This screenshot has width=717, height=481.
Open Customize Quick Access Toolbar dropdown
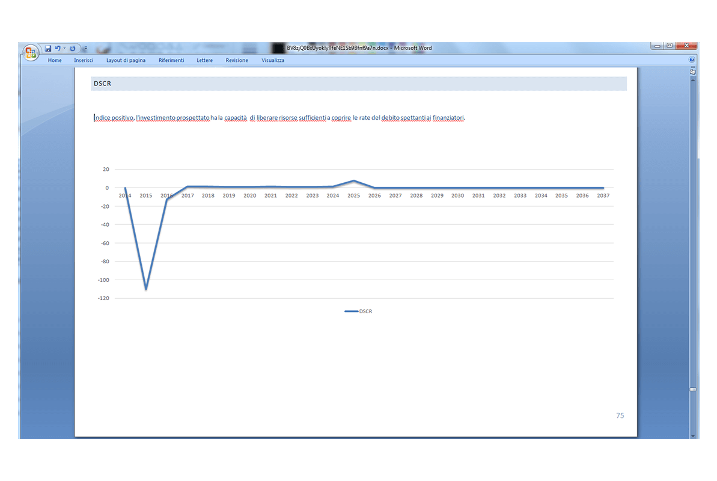85,48
